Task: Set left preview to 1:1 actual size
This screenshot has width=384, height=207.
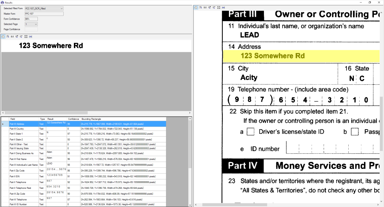Action: (12, 37)
